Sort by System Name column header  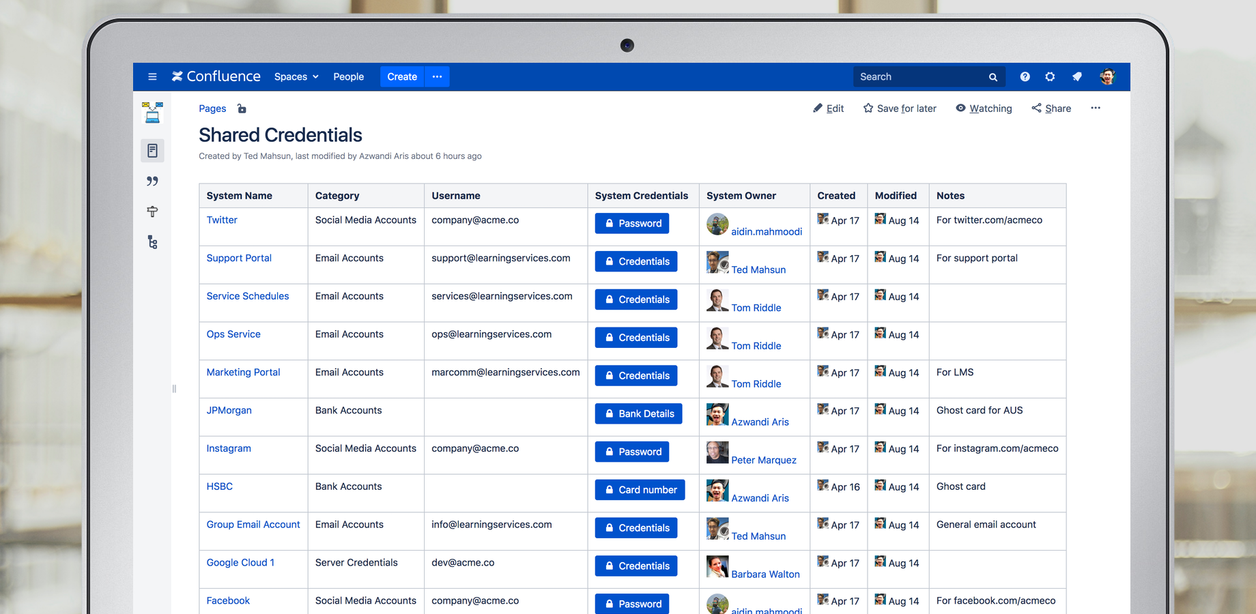click(x=239, y=196)
